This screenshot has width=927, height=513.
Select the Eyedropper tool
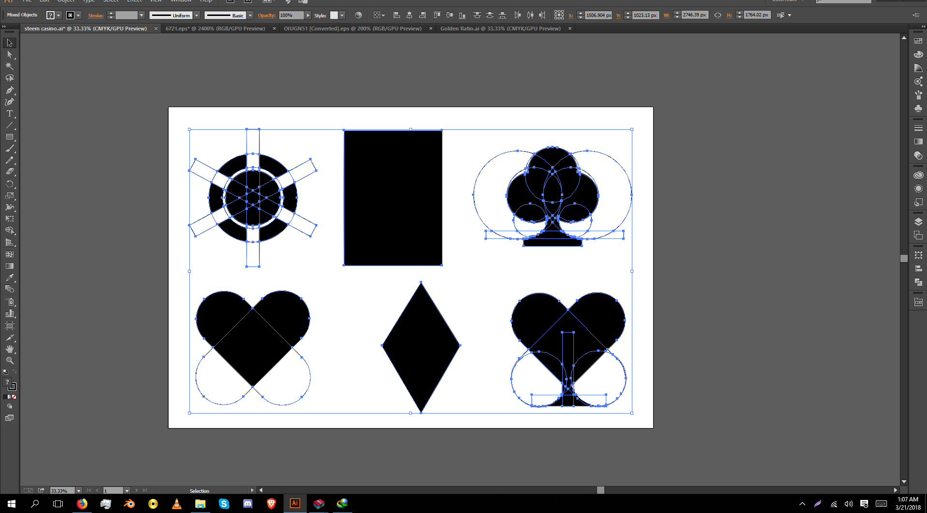pos(9,277)
